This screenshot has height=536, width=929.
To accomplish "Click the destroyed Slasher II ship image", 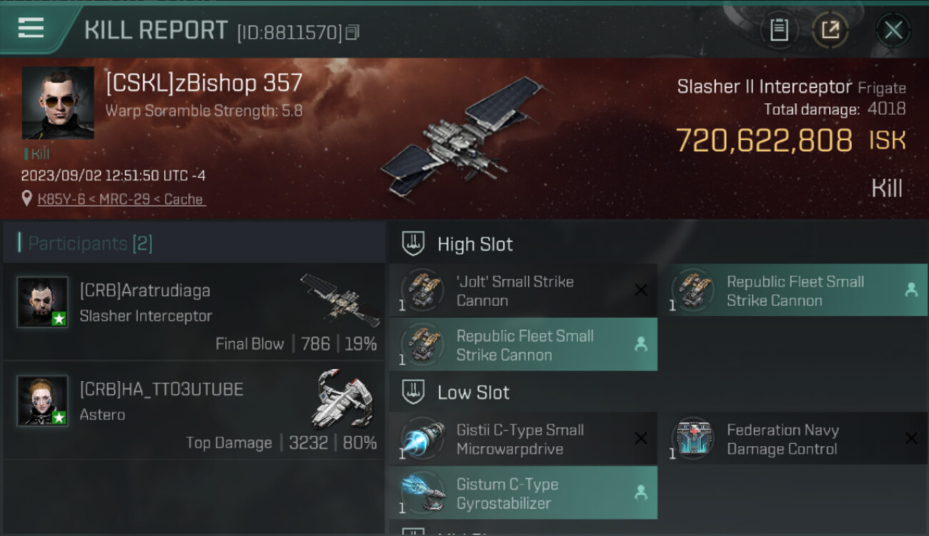I will pyautogui.click(x=462, y=137).
